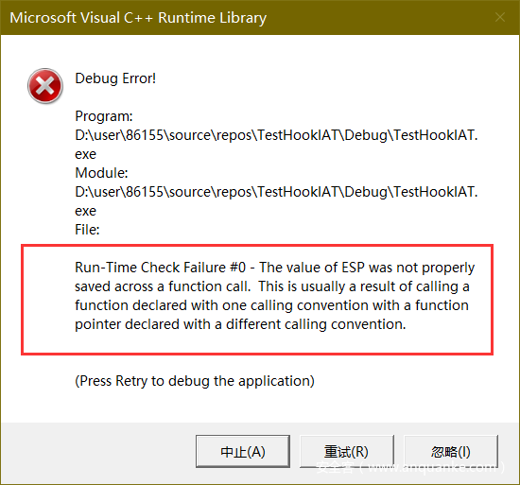Viewport: 520px width, 485px height.
Task: Click 'exe' below the Module path
Action: coord(85,211)
